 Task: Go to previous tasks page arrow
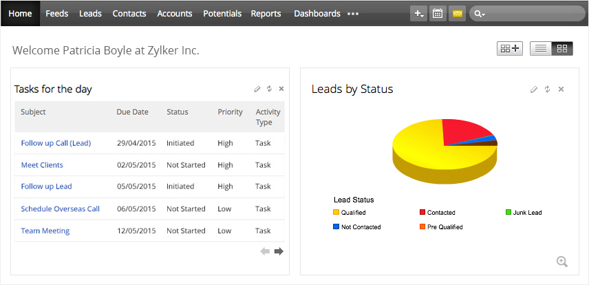[265, 251]
